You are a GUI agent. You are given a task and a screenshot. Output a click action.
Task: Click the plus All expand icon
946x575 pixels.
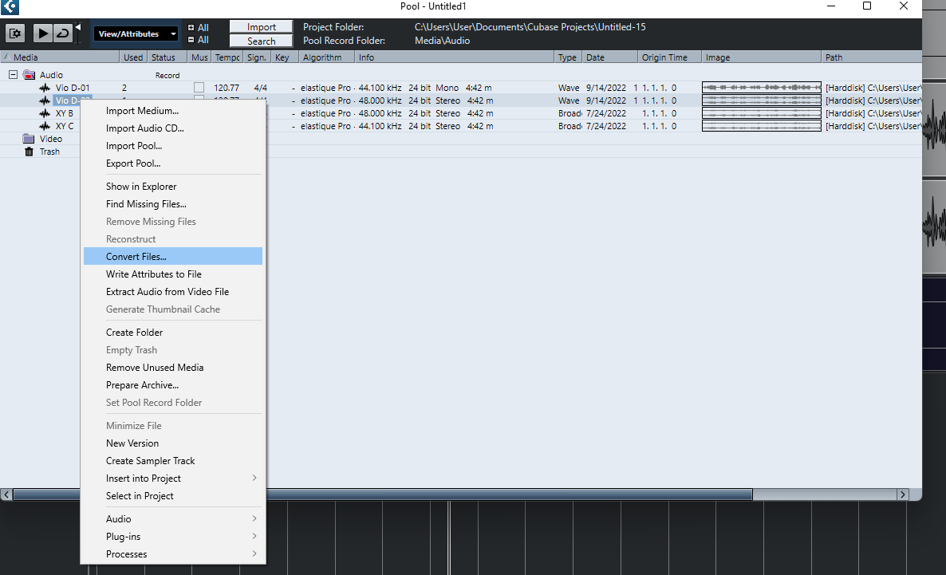[191, 28]
